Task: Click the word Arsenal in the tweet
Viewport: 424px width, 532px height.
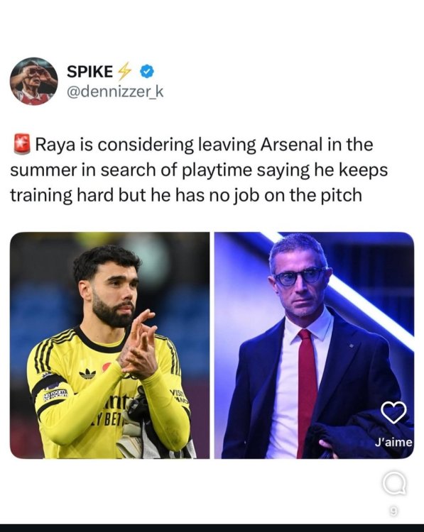Action: [291, 145]
